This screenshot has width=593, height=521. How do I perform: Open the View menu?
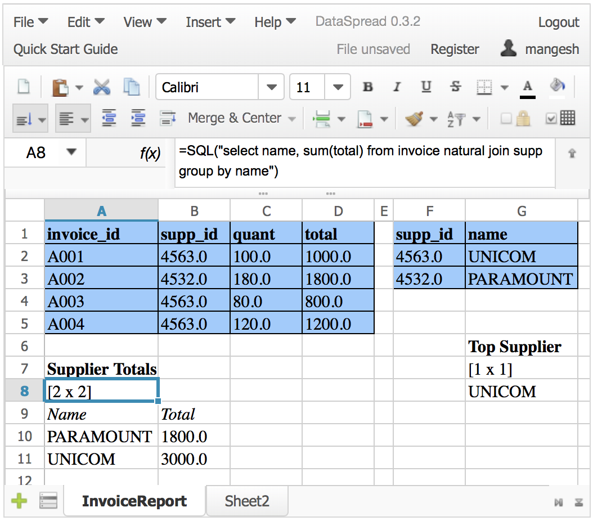pos(145,22)
